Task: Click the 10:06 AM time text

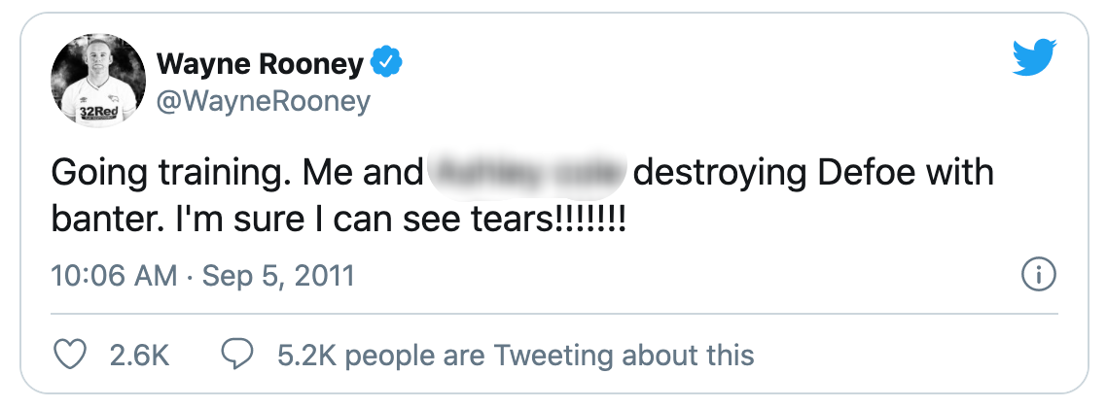Action: click(x=114, y=277)
